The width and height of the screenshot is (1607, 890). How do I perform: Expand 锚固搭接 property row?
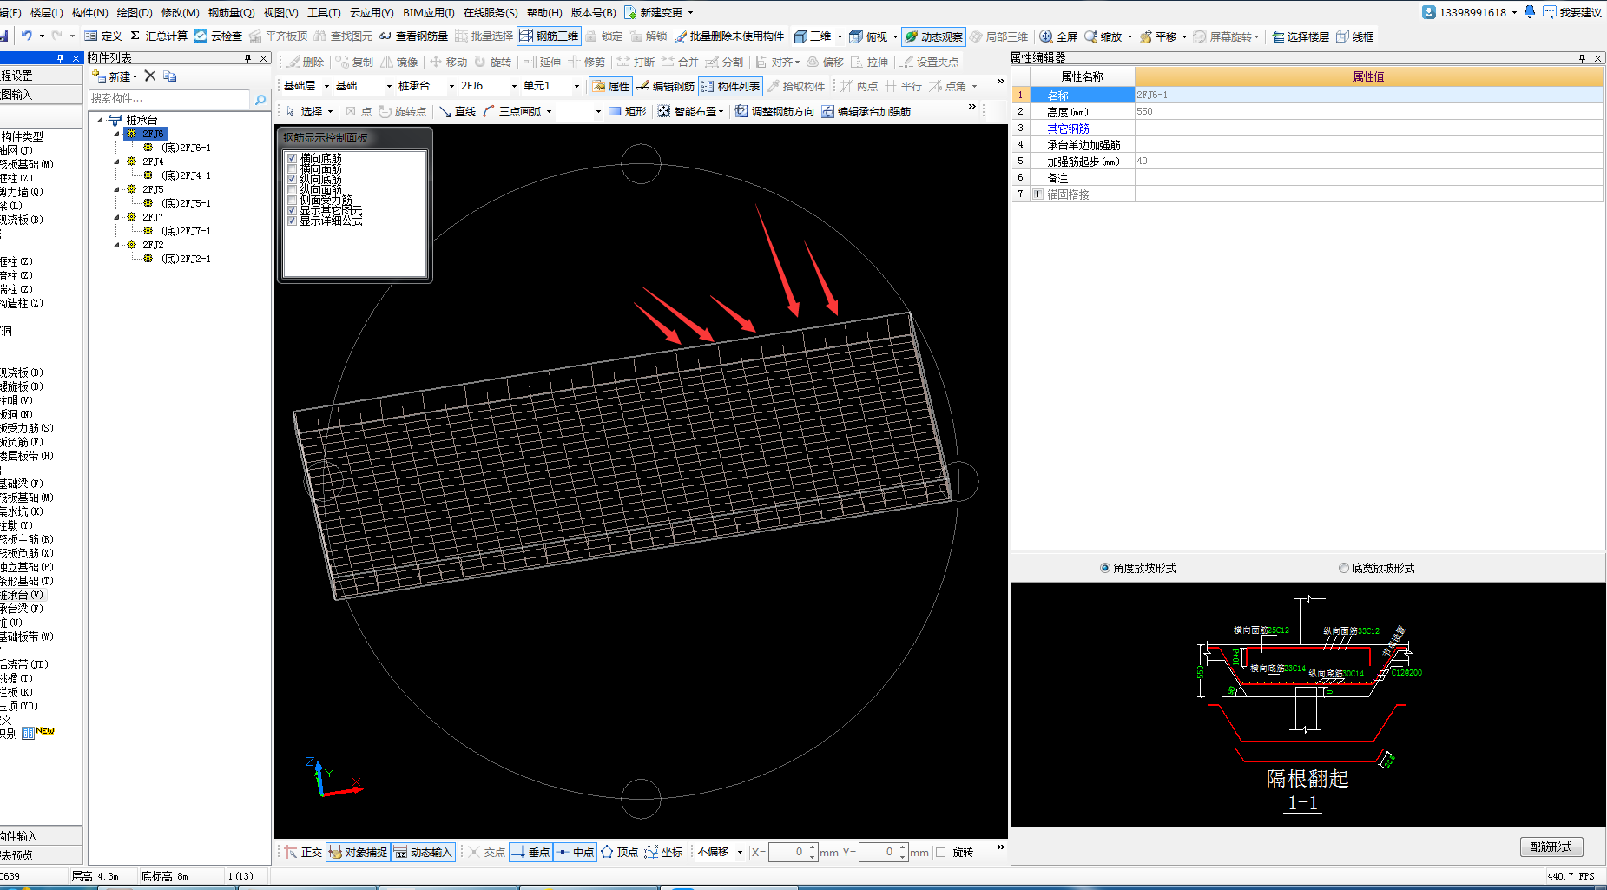coord(1037,194)
